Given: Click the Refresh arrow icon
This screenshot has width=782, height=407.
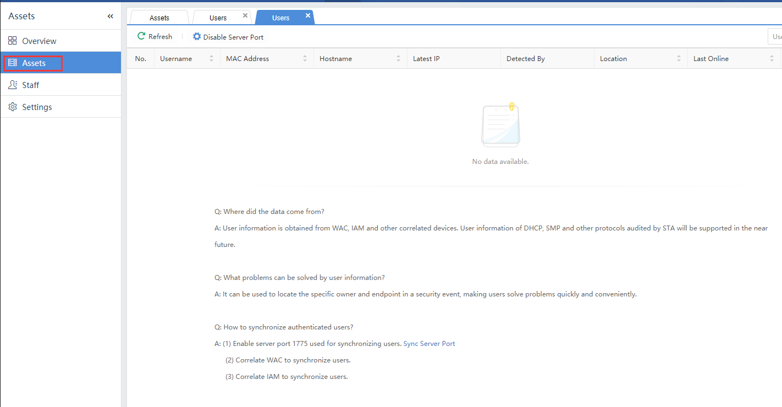Looking at the screenshot, I should 141,36.
